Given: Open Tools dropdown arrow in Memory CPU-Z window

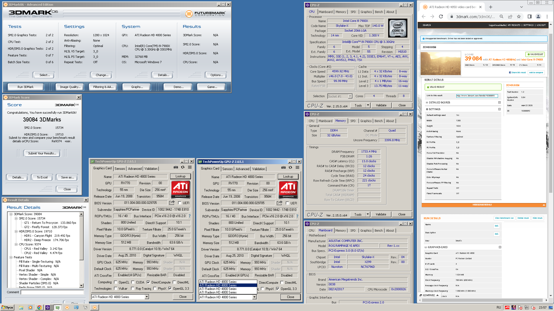Looking at the screenshot, I should 368,214.
